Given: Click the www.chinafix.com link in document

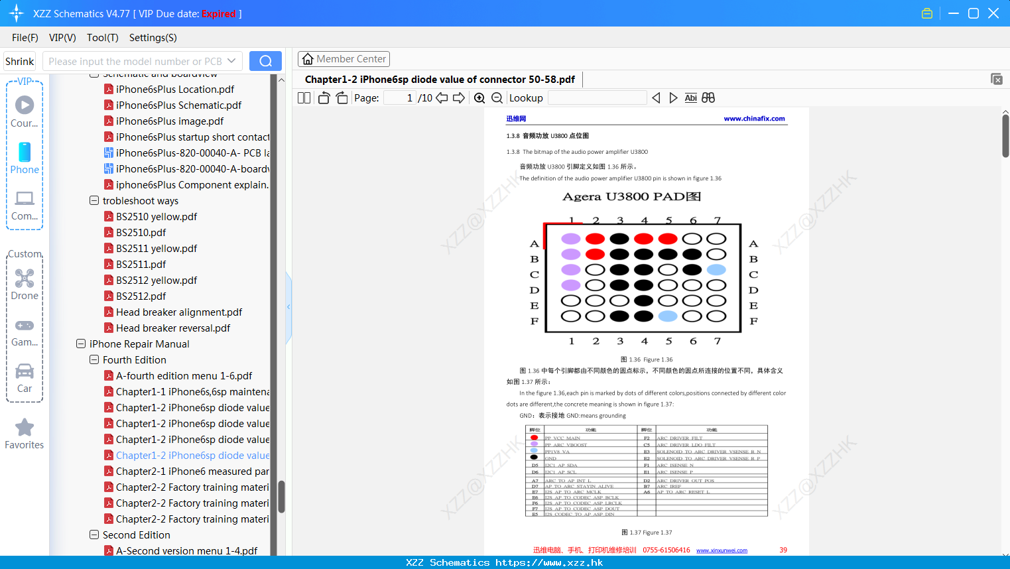Looking at the screenshot, I should click(754, 119).
